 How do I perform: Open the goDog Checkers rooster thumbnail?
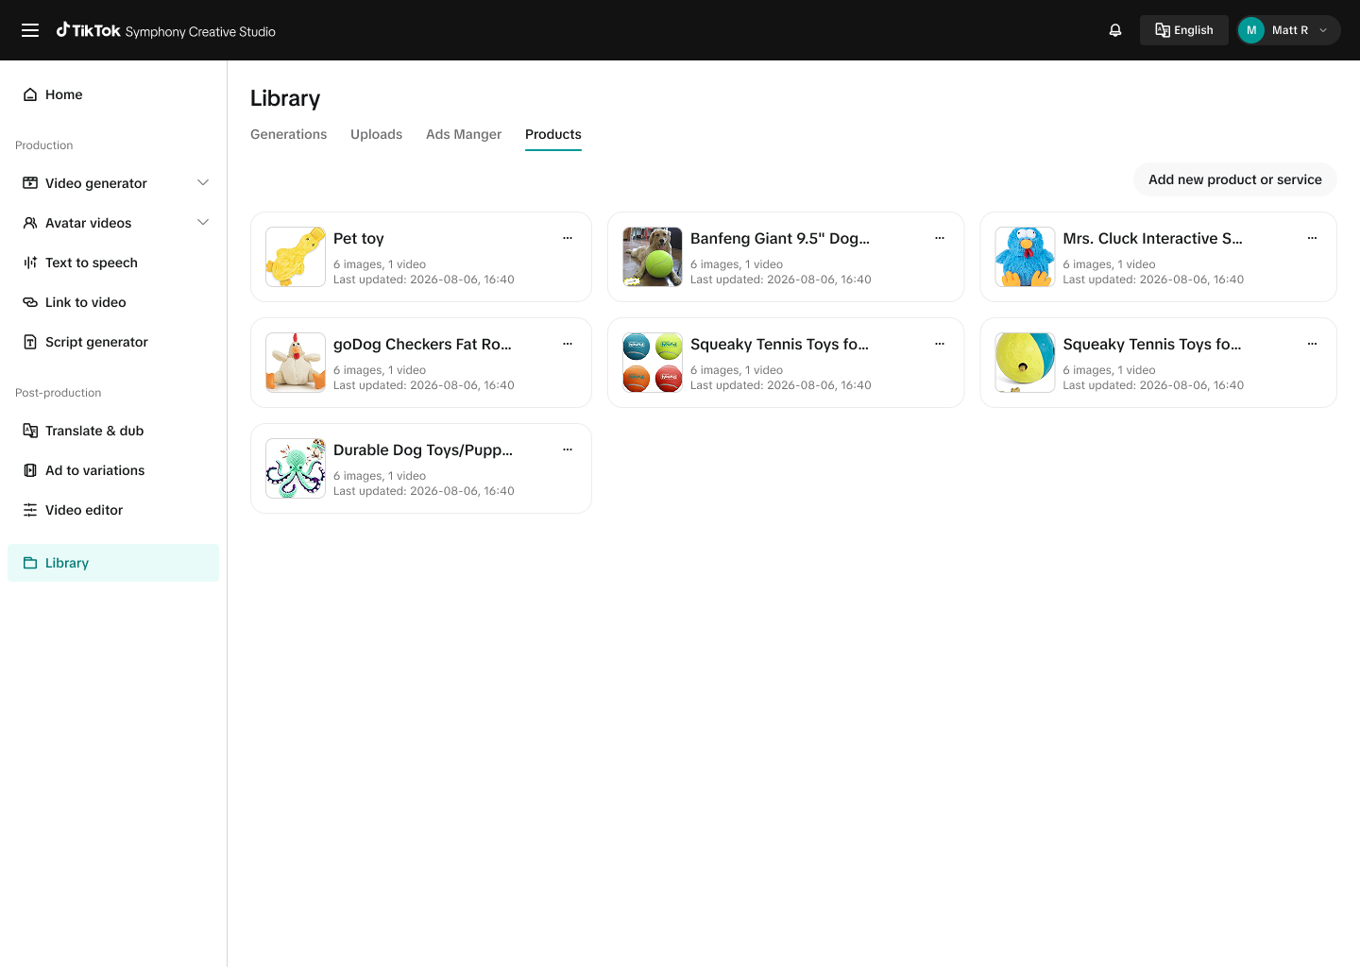296,363
